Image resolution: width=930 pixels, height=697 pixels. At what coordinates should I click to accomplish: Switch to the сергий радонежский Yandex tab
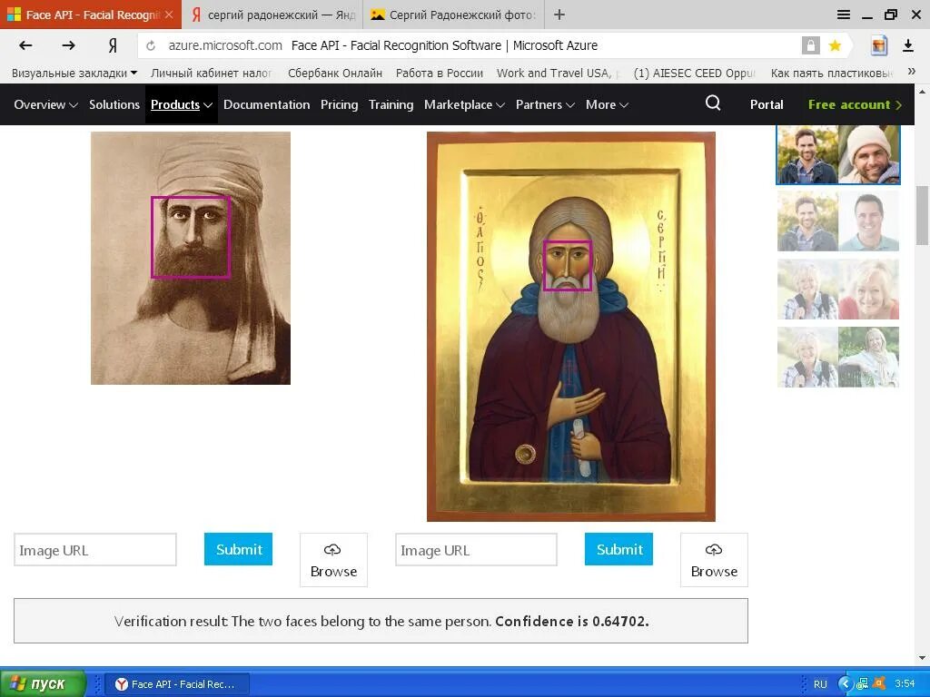tap(272, 15)
